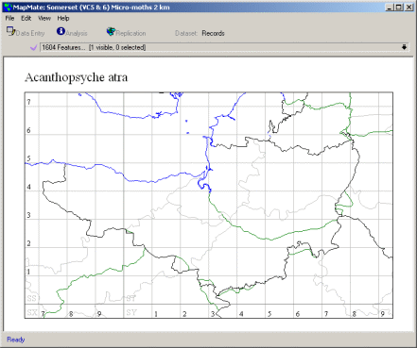Open the Edit menu
Image resolution: width=417 pixels, height=348 pixels.
(26, 18)
